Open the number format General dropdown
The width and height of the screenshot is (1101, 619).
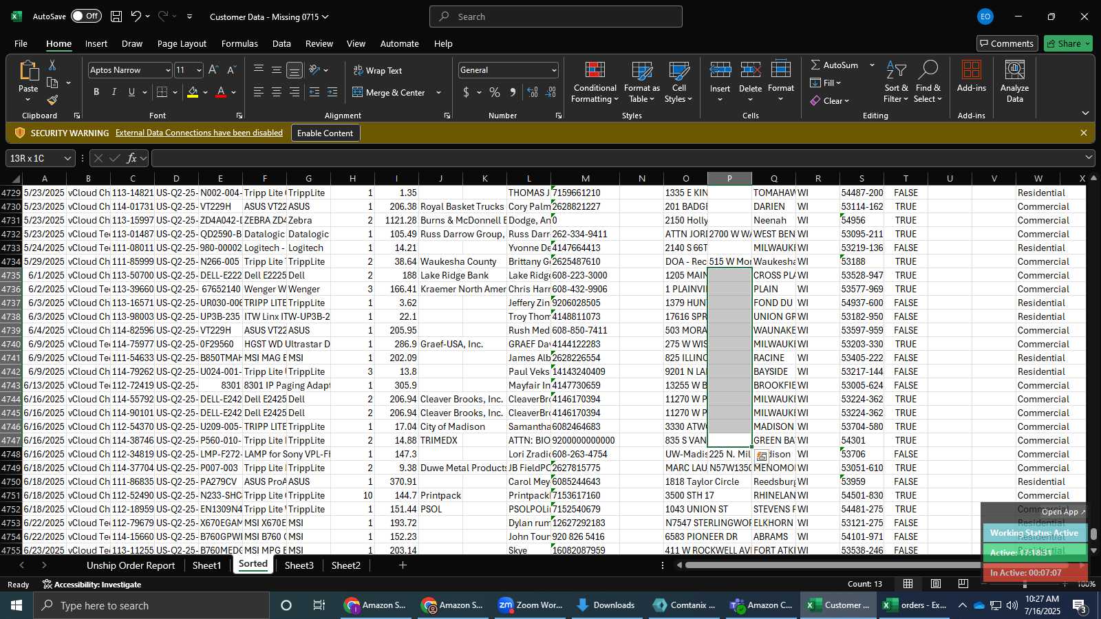[x=553, y=70]
